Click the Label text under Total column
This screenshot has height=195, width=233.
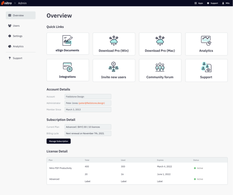click(88, 181)
